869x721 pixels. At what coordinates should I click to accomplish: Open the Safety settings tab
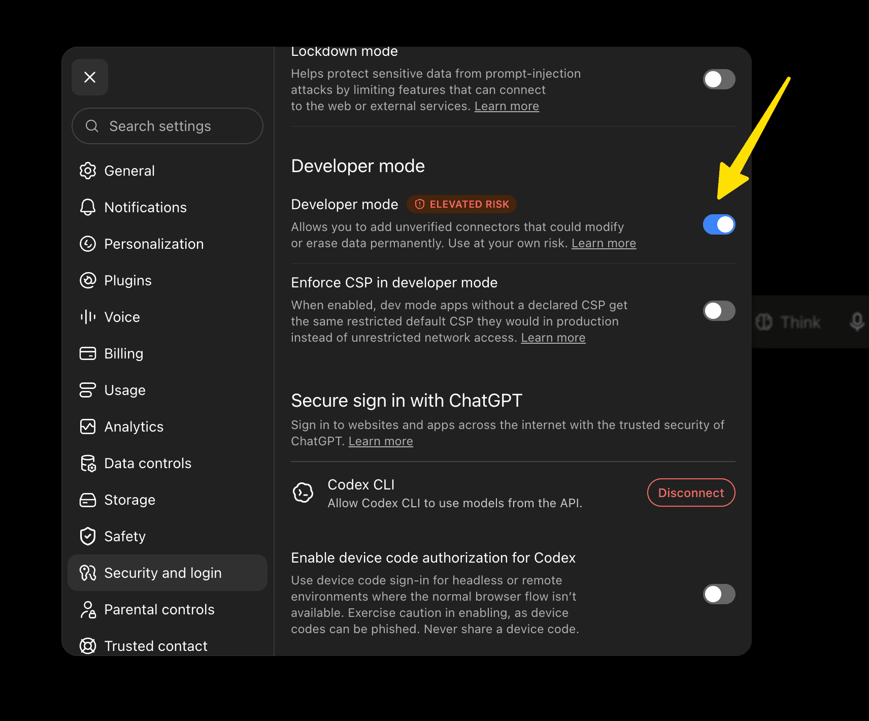point(168,536)
